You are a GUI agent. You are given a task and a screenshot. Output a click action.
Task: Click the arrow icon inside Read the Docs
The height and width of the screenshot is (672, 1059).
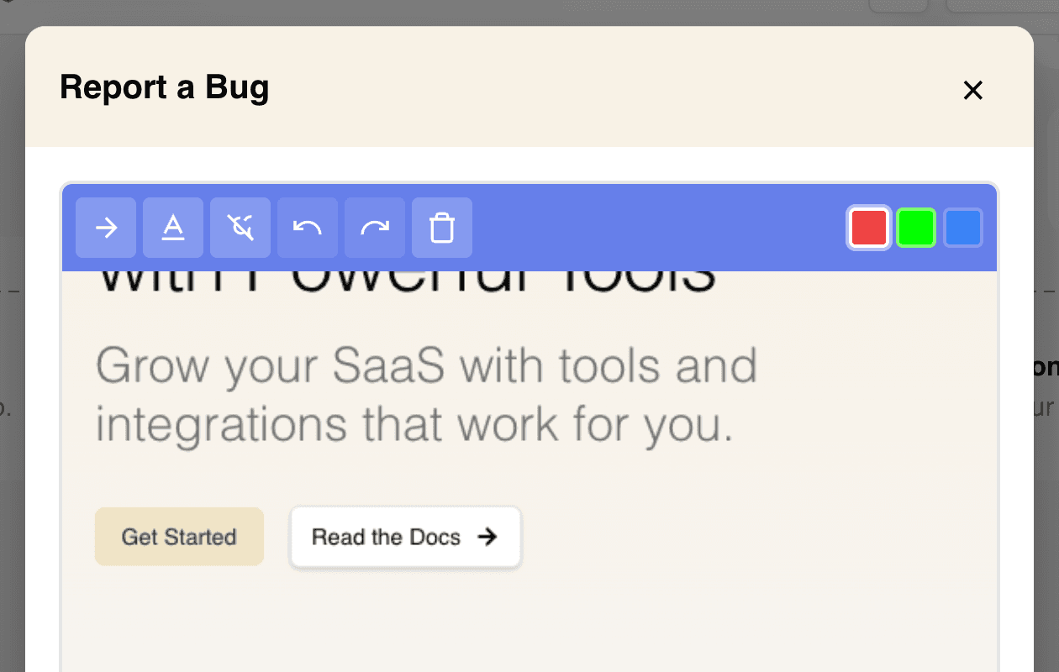click(488, 537)
